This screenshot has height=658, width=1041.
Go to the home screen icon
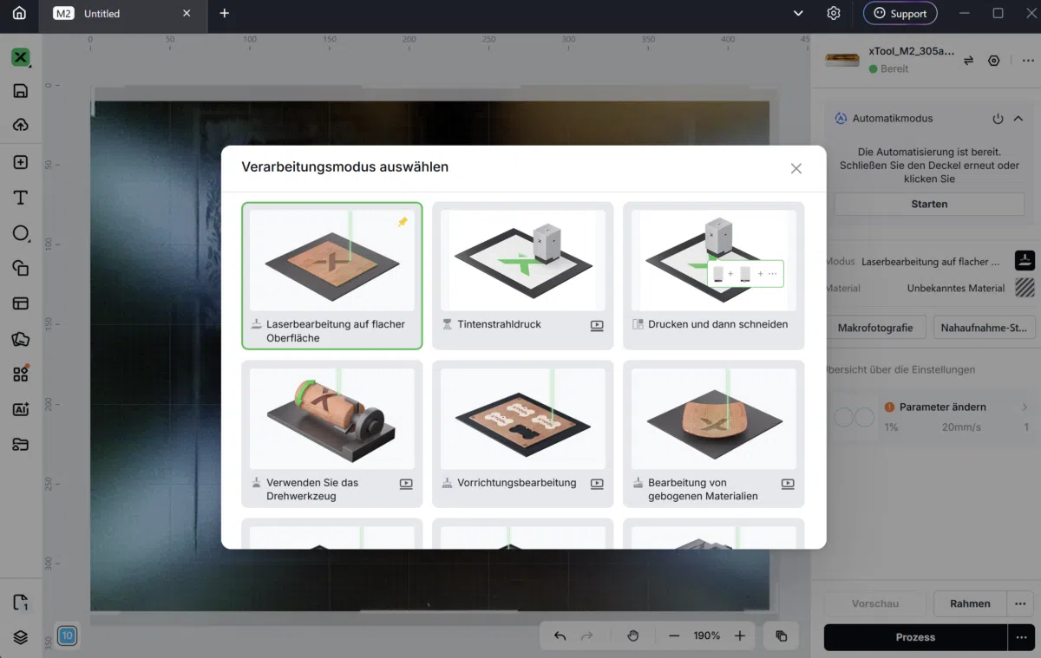click(19, 13)
